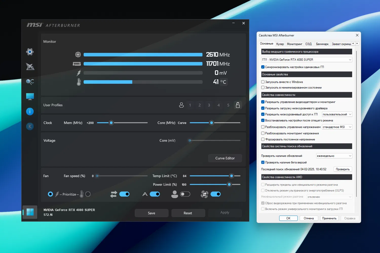Enable Разблокировать мониторинг напряжения checkbox
380x253 pixels.
pos(263,133)
